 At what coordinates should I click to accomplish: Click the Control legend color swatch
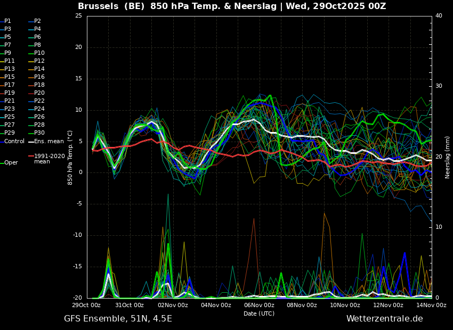(x=2, y=142)
